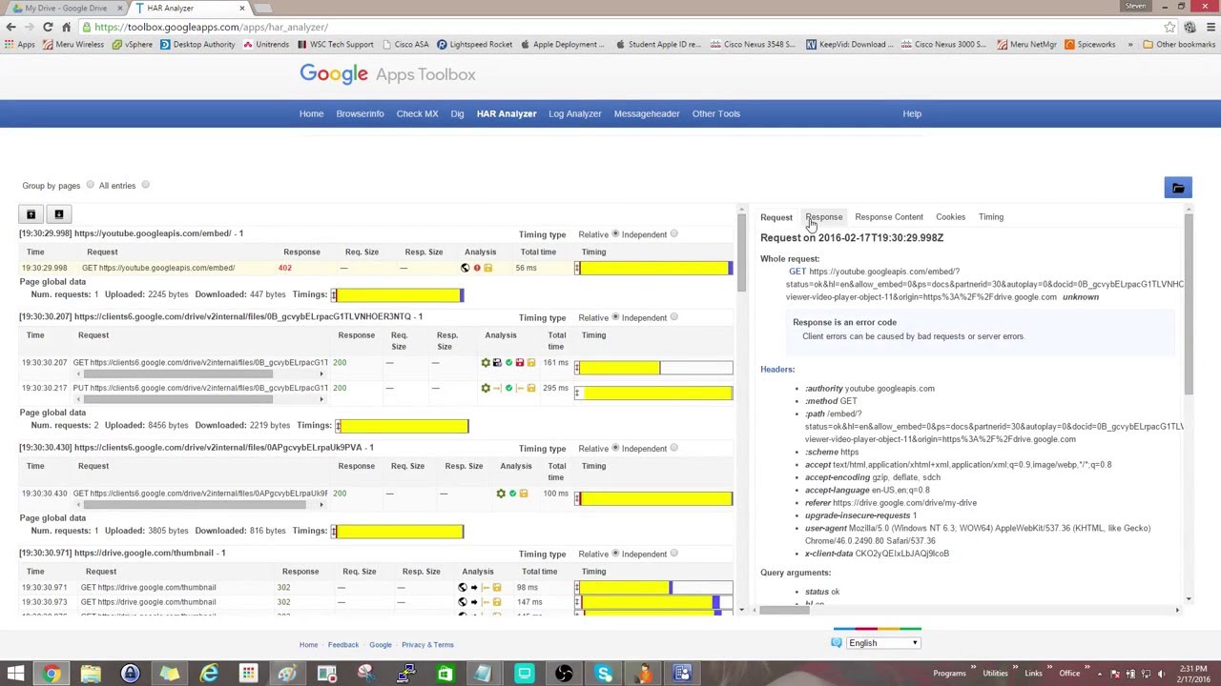1221x686 pixels.
Task: Go to Browserinfo tool in navigation
Action: pos(360,113)
